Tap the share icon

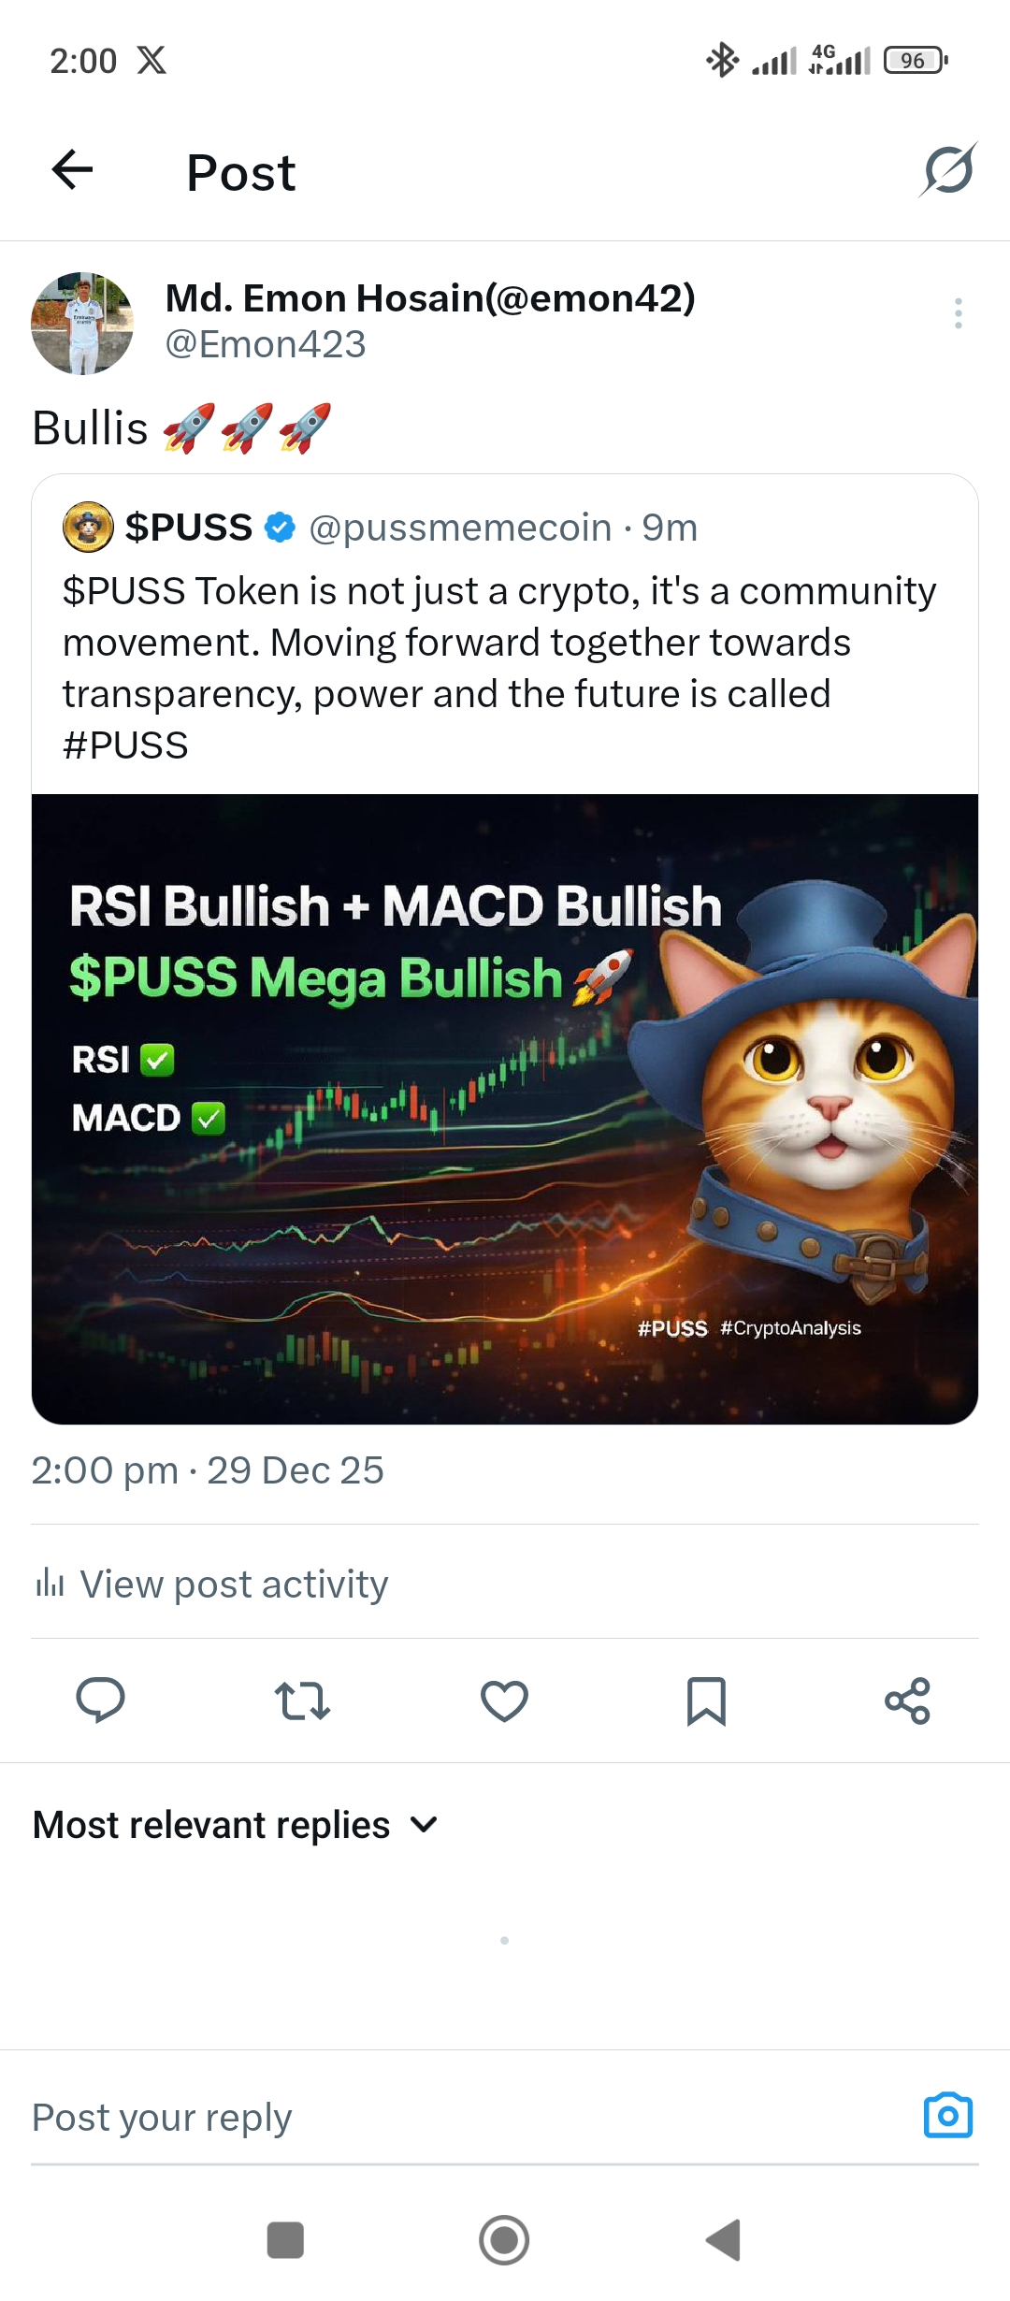[908, 1700]
